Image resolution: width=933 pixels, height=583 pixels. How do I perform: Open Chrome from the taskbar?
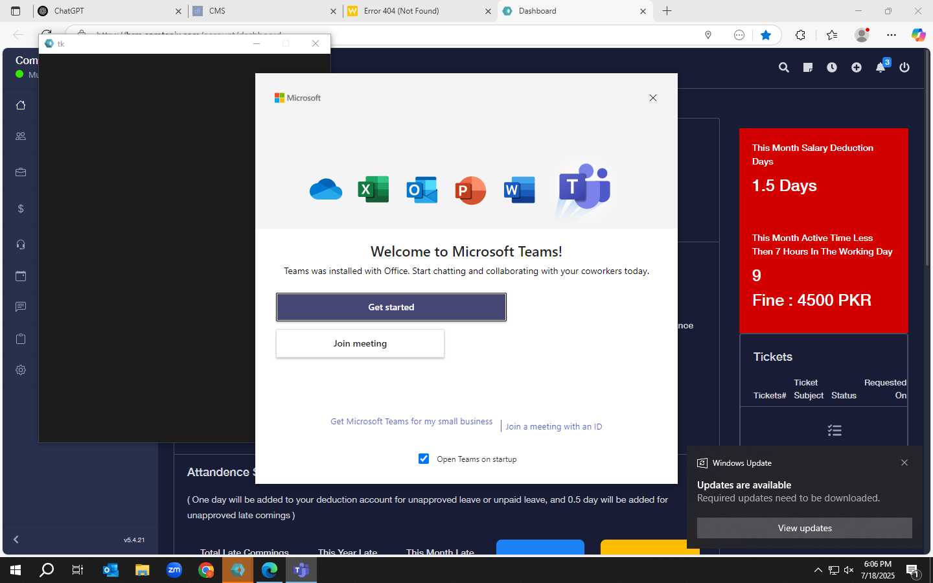(x=206, y=570)
